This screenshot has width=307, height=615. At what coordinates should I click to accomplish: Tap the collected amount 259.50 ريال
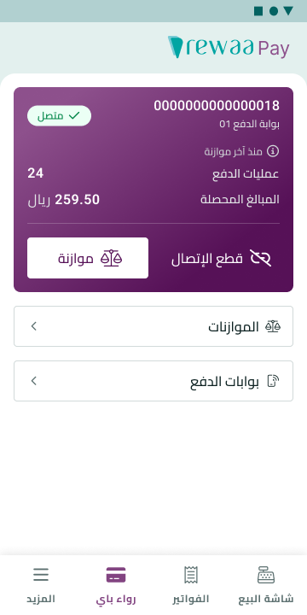tap(63, 200)
